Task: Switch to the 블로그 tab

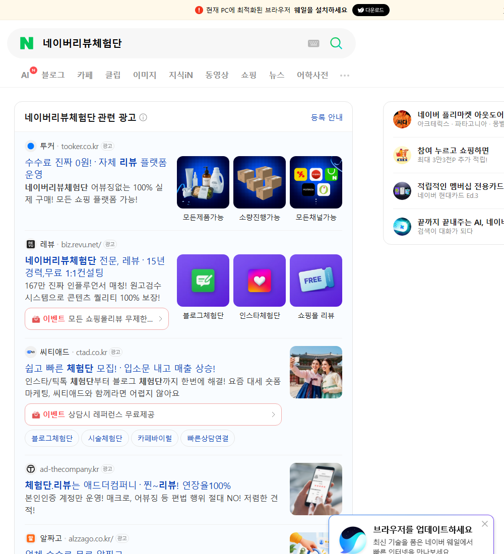Action: (x=53, y=75)
